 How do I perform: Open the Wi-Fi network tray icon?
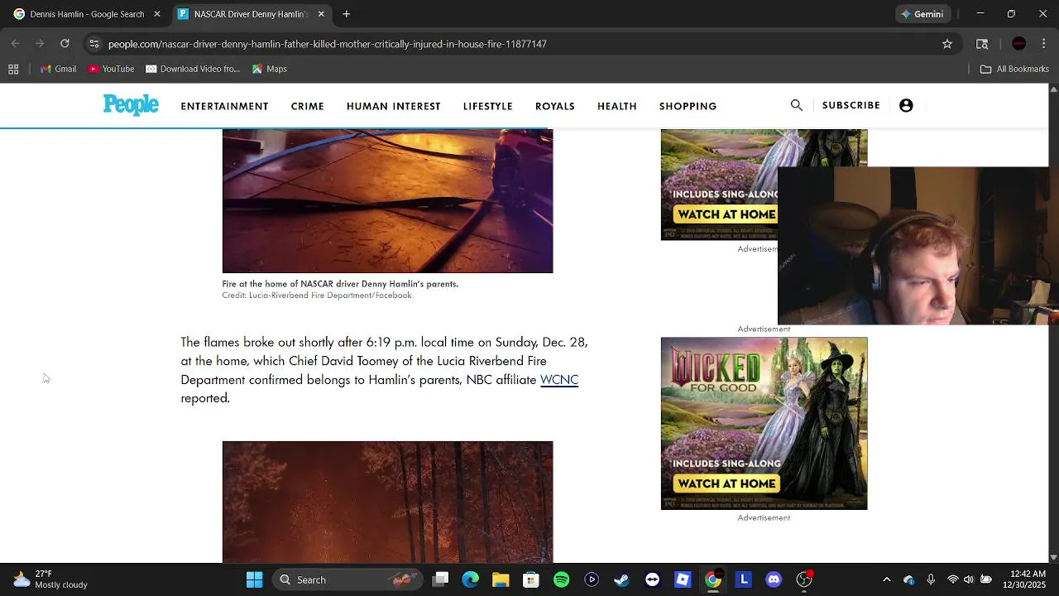(952, 579)
